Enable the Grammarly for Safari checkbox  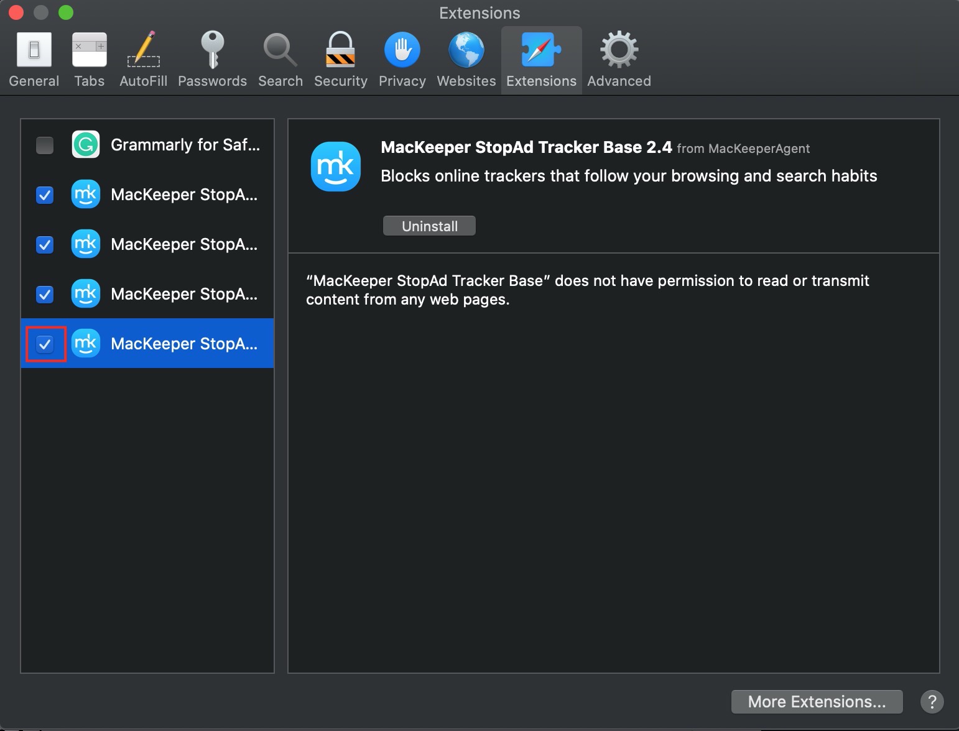click(45, 145)
